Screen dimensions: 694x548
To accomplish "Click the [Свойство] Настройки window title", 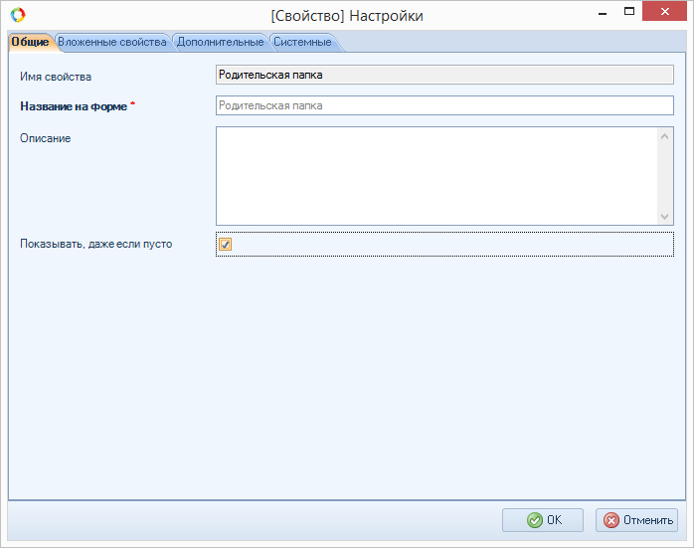I will 346,16.
